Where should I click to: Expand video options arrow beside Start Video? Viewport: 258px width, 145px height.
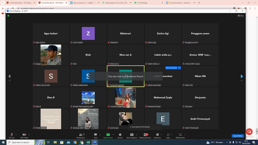[x=29, y=135]
